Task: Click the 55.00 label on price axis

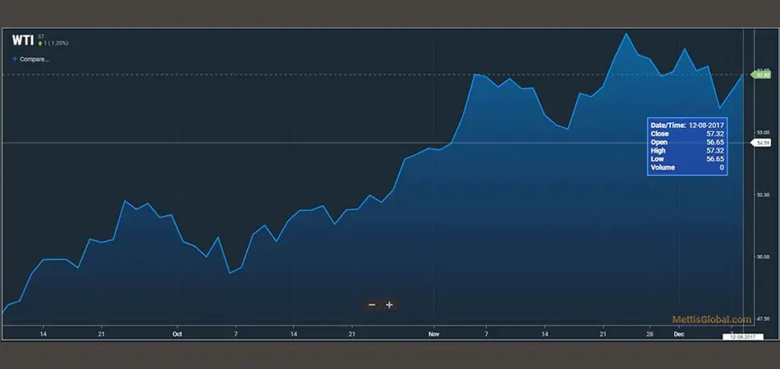Action: (763, 132)
